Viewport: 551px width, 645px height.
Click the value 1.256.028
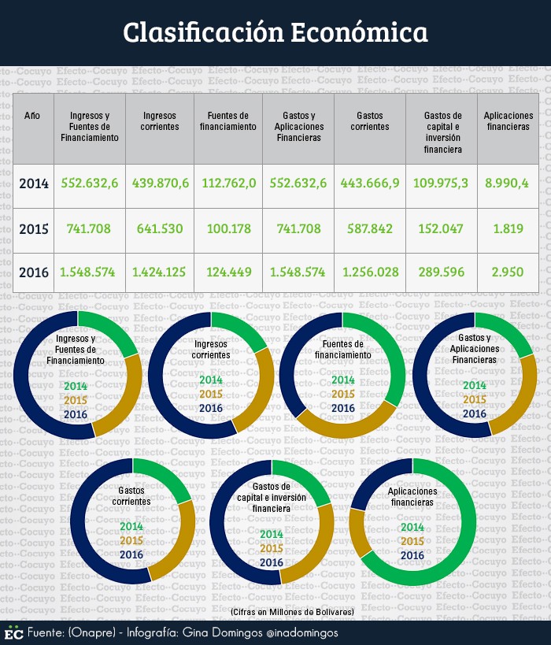pyautogui.click(x=371, y=272)
